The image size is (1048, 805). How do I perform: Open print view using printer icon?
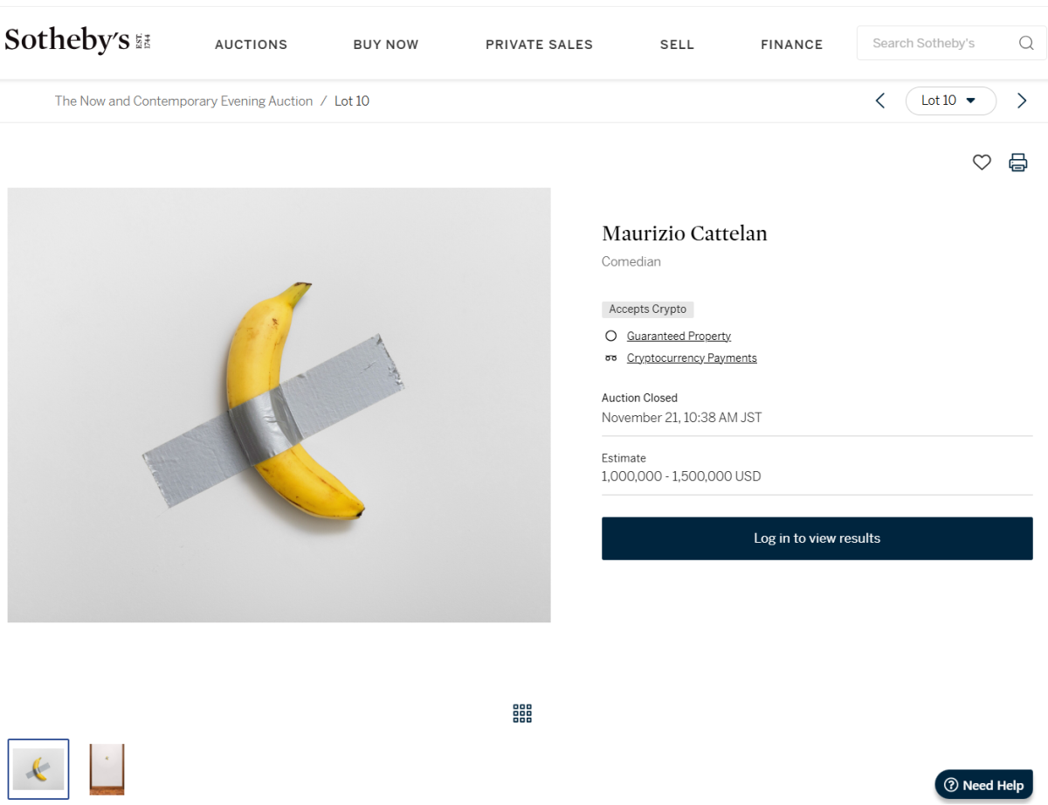point(1017,163)
